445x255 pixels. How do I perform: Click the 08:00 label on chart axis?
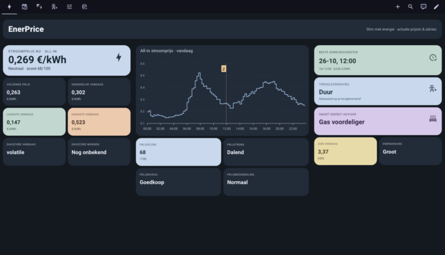(200, 128)
